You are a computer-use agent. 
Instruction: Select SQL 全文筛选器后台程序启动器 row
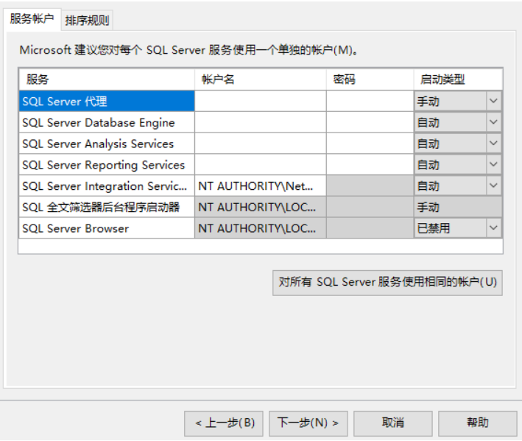(107, 207)
